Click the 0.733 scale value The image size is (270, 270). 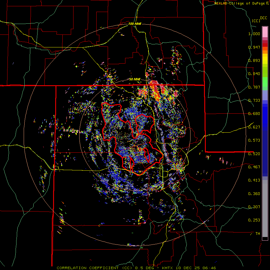[254, 100]
